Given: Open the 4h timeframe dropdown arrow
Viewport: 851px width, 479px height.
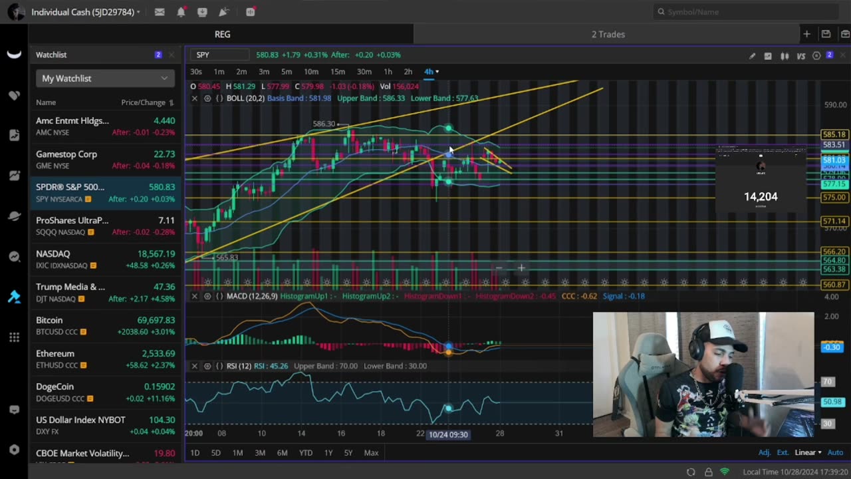Looking at the screenshot, I should [x=437, y=72].
